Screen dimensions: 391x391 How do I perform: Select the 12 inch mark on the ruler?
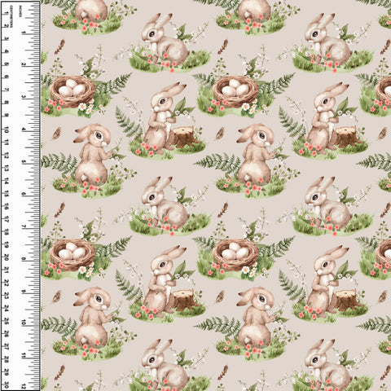point(24,386)
